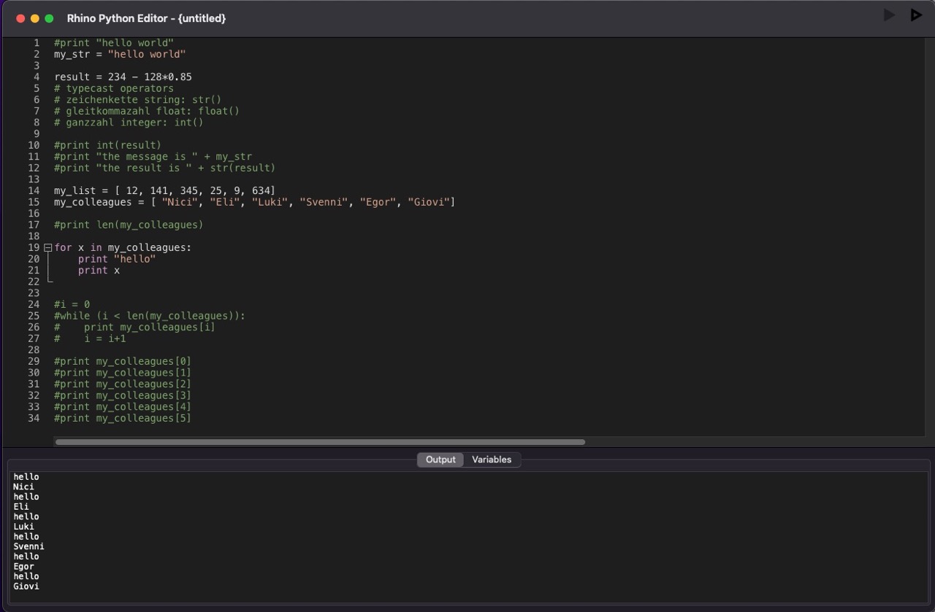Image resolution: width=935 pixels, height=612 pixels.
Task: Click line number 19 in the gutter
Action: tap(33, 247)
